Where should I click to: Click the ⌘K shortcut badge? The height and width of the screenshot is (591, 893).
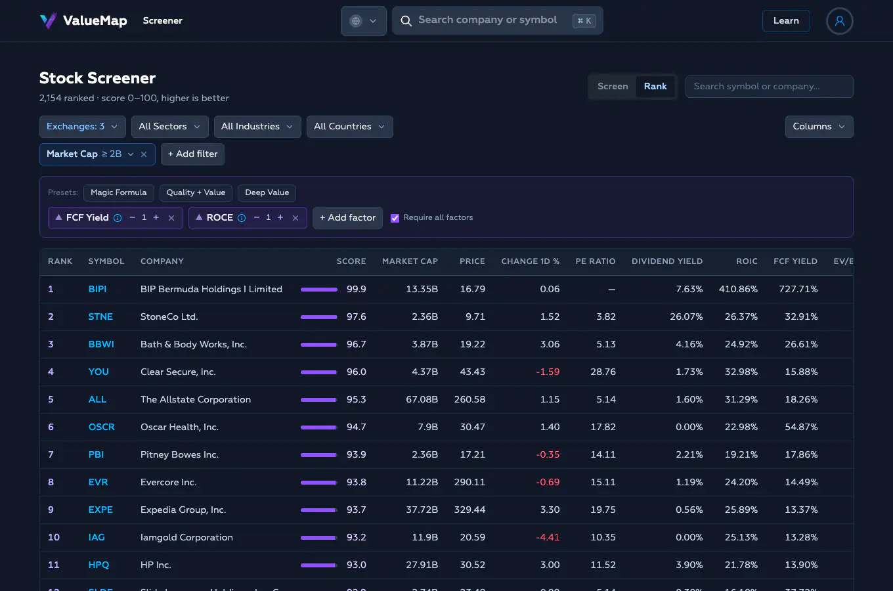(584, 21)
